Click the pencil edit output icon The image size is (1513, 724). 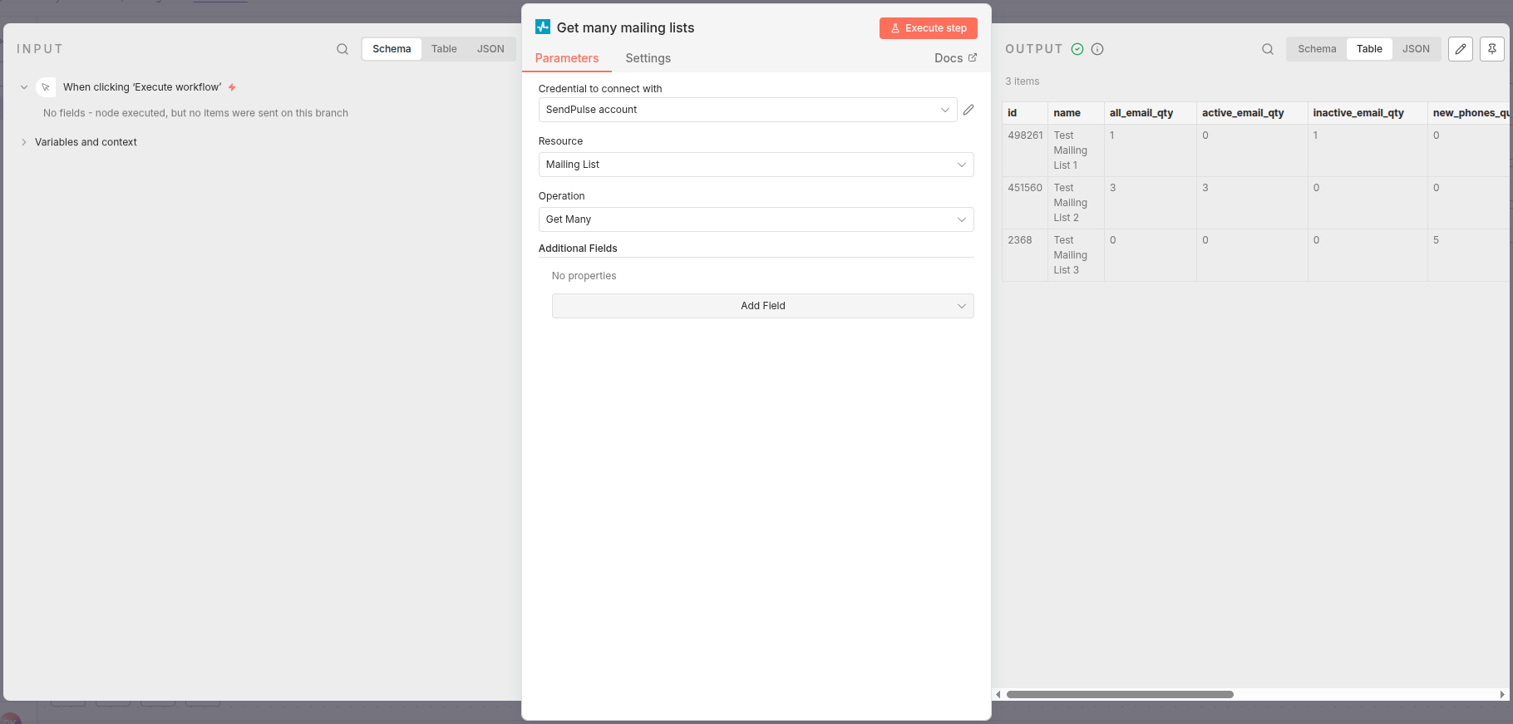pyautogui.click(x=1461, y=49)
